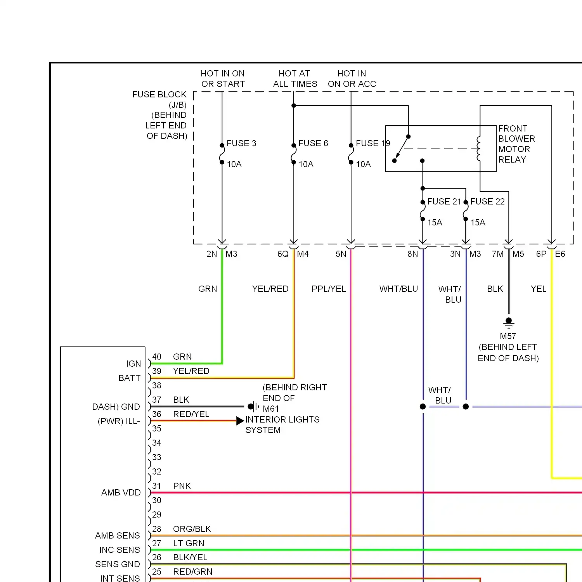582x582 pixels.
Task: Click connector terminal label "3N"
Action: [x=455, y=254]
